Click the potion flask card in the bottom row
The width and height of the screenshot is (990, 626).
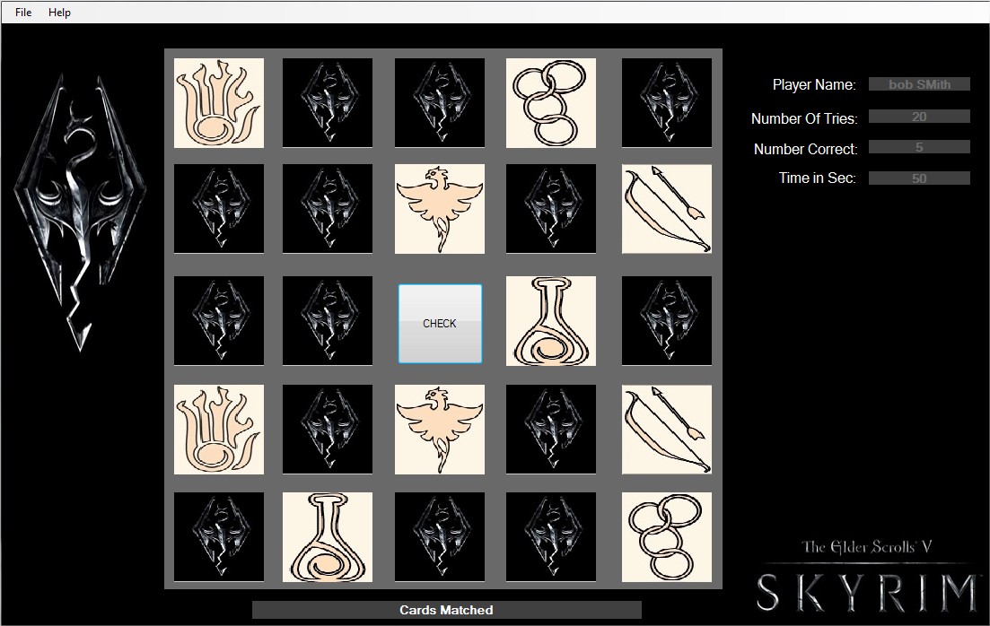pos(328,536)
